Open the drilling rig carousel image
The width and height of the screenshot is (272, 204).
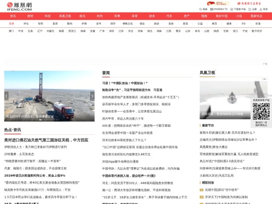(x=49, y=96)
